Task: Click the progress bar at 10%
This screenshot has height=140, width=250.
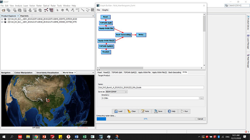Action: pyautogui.click(x=146, y=119)
